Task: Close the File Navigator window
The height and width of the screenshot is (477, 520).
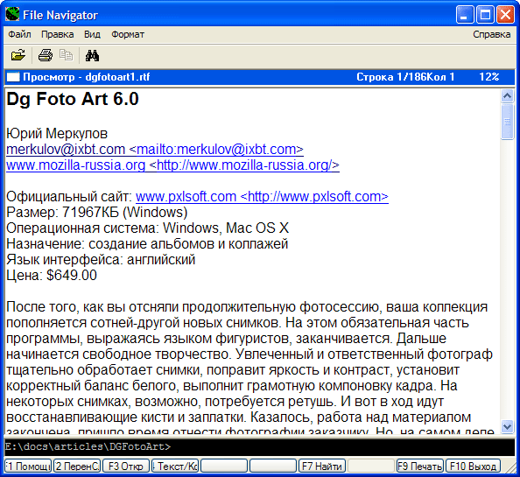Action: point(505,15)
